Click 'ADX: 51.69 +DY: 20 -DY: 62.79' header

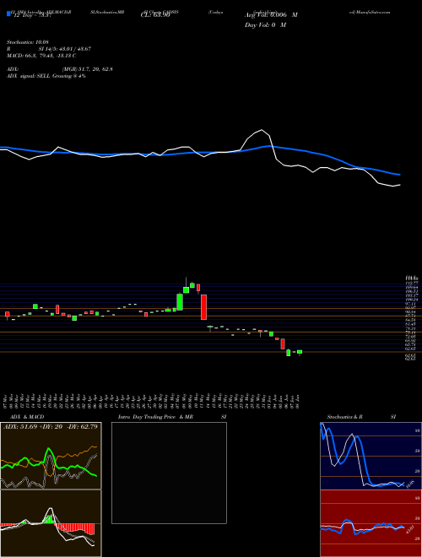click(x=51, y=426)
